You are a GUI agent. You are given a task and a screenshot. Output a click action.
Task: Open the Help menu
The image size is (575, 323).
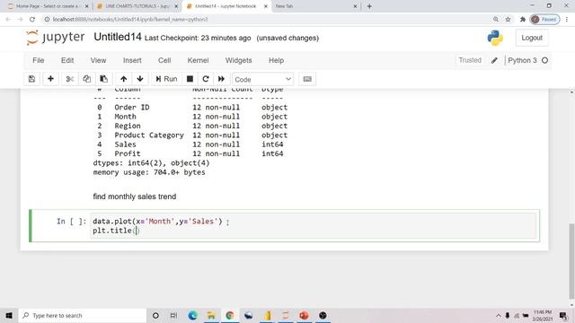pyautogui.click(x=276, y=60)
